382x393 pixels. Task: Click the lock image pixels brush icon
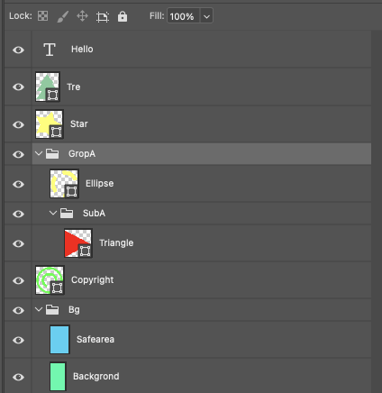63,16
